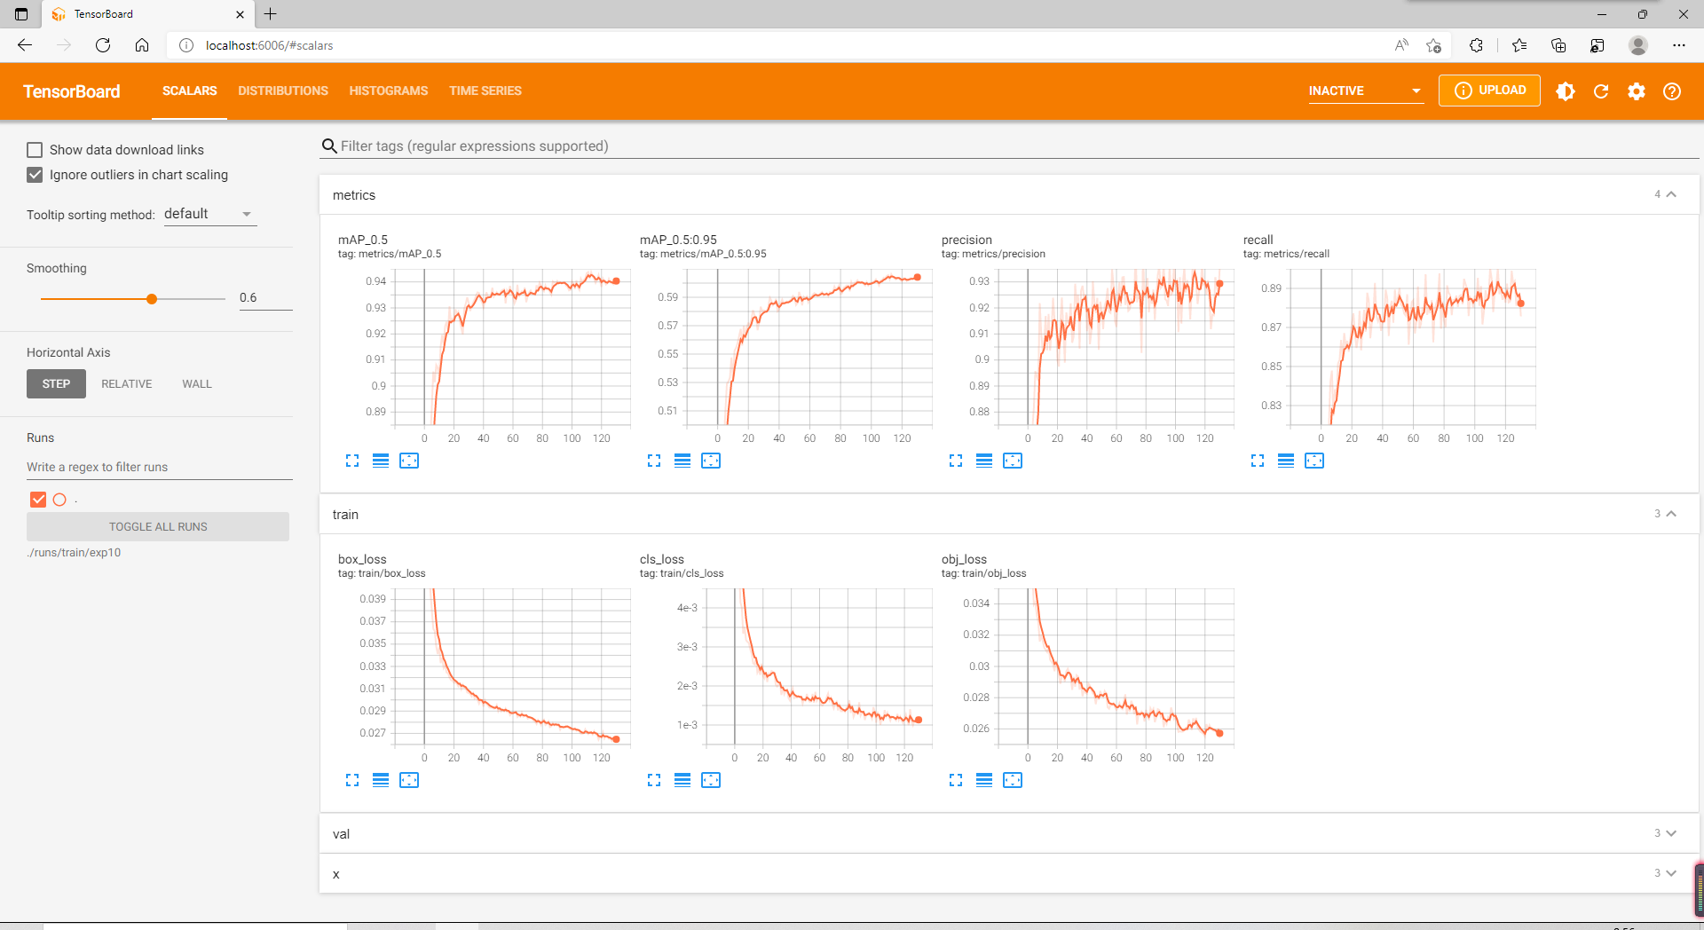Open a new browser tab
Screen dimensions: 1704x930
(x=271, y=14)
